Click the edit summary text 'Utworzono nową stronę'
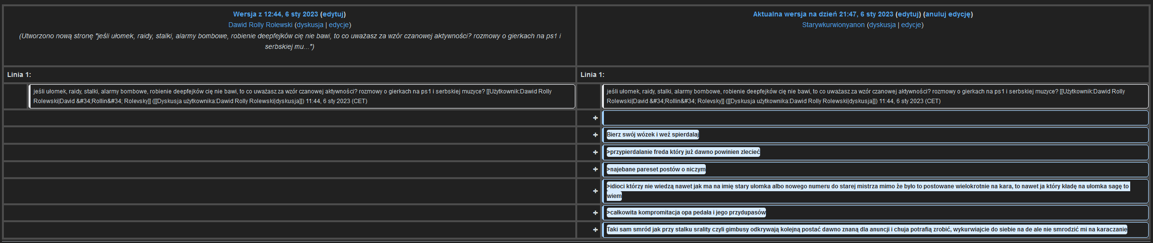Viewport: 1153px width, 243px height. (57, 36)
